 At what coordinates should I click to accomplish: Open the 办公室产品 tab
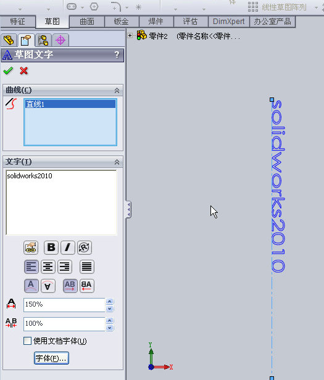click(x=272, y=22)
